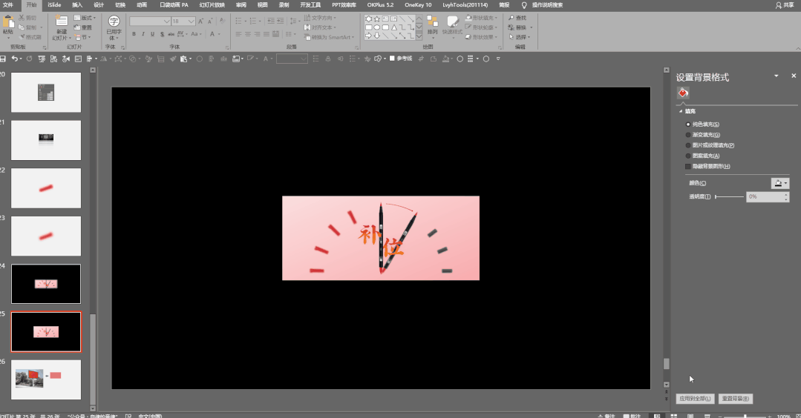Enable Hide background graphics (隐藏背景图形) checkbox

(688, 167)
